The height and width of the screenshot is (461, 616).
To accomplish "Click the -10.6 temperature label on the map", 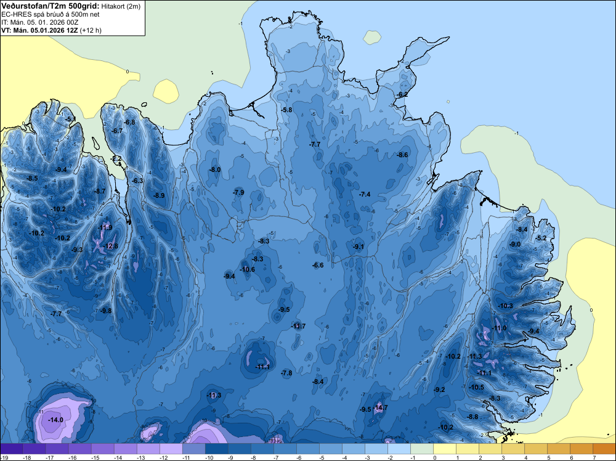I will point(248,269).
